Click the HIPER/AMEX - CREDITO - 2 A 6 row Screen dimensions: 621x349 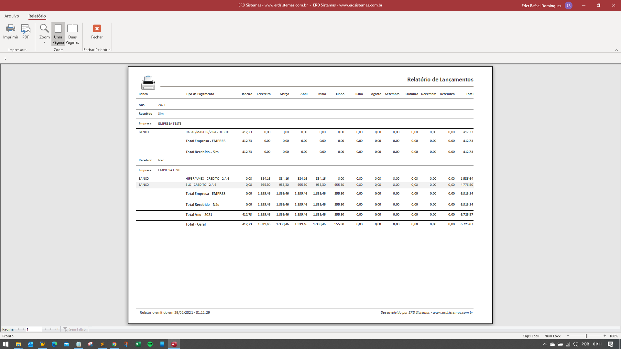point(305,179)
